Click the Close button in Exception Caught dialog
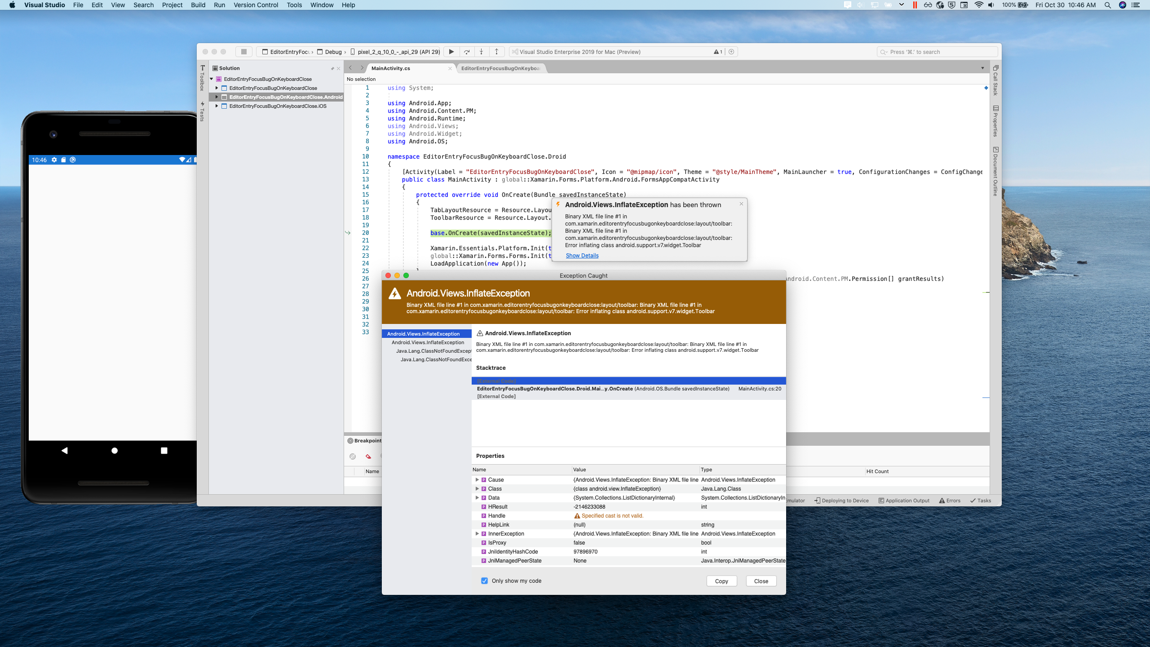1150x647 pixels. [761, 581]
